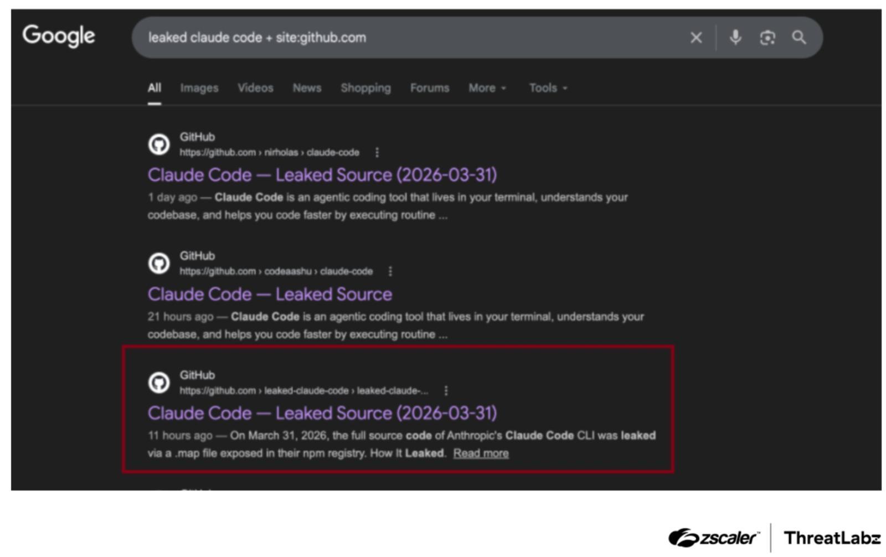Click GitHub favicon of codeaashu result
Image resolution: width=886 pixels, height=557 pixels.
coord(159,264)
